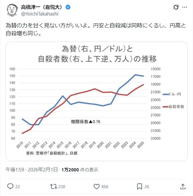Click the blue ドル・円 legend swatch
The image size is (193, 196).
coord(165,94)
